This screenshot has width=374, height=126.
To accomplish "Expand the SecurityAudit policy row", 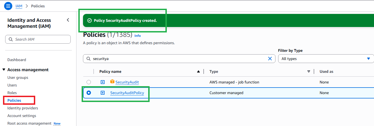I will pos(103,82).
